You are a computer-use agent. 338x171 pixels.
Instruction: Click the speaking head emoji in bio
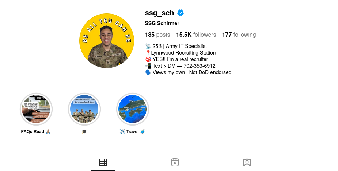pyautogui.click(x=148, y=72)
